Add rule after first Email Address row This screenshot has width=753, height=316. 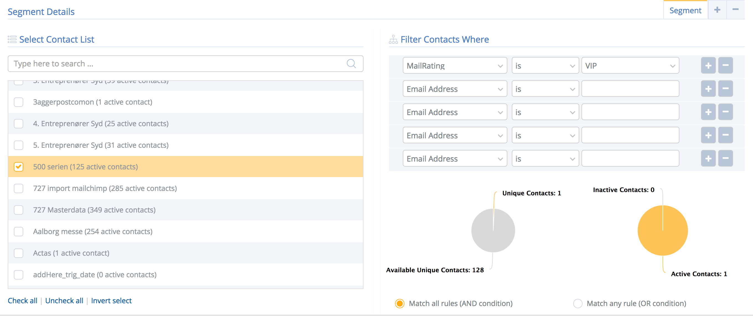coord(708,89)
